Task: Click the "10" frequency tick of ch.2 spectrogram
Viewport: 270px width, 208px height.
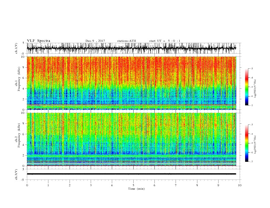Action: click(23, 113)
